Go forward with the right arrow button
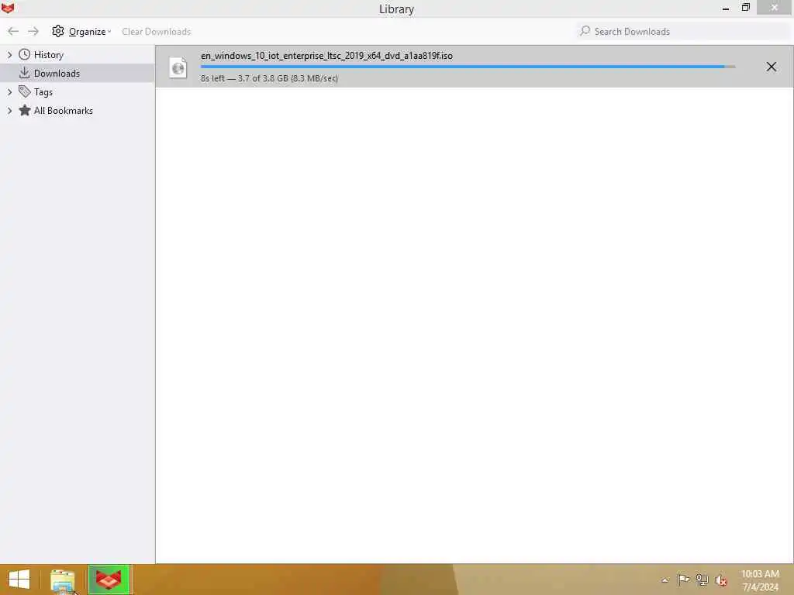The width and height of the screenshot is (794, 595). pyautogui.click(x=33, y=31)
